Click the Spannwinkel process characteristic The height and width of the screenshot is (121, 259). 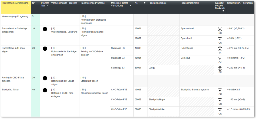tap(187, 28)
